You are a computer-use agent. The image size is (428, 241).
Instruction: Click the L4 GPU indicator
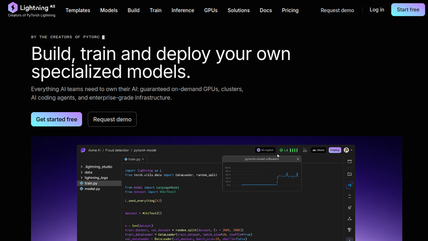288,150
